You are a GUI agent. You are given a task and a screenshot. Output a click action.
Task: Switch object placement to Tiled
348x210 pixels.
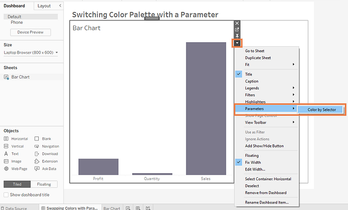(17, 184)
